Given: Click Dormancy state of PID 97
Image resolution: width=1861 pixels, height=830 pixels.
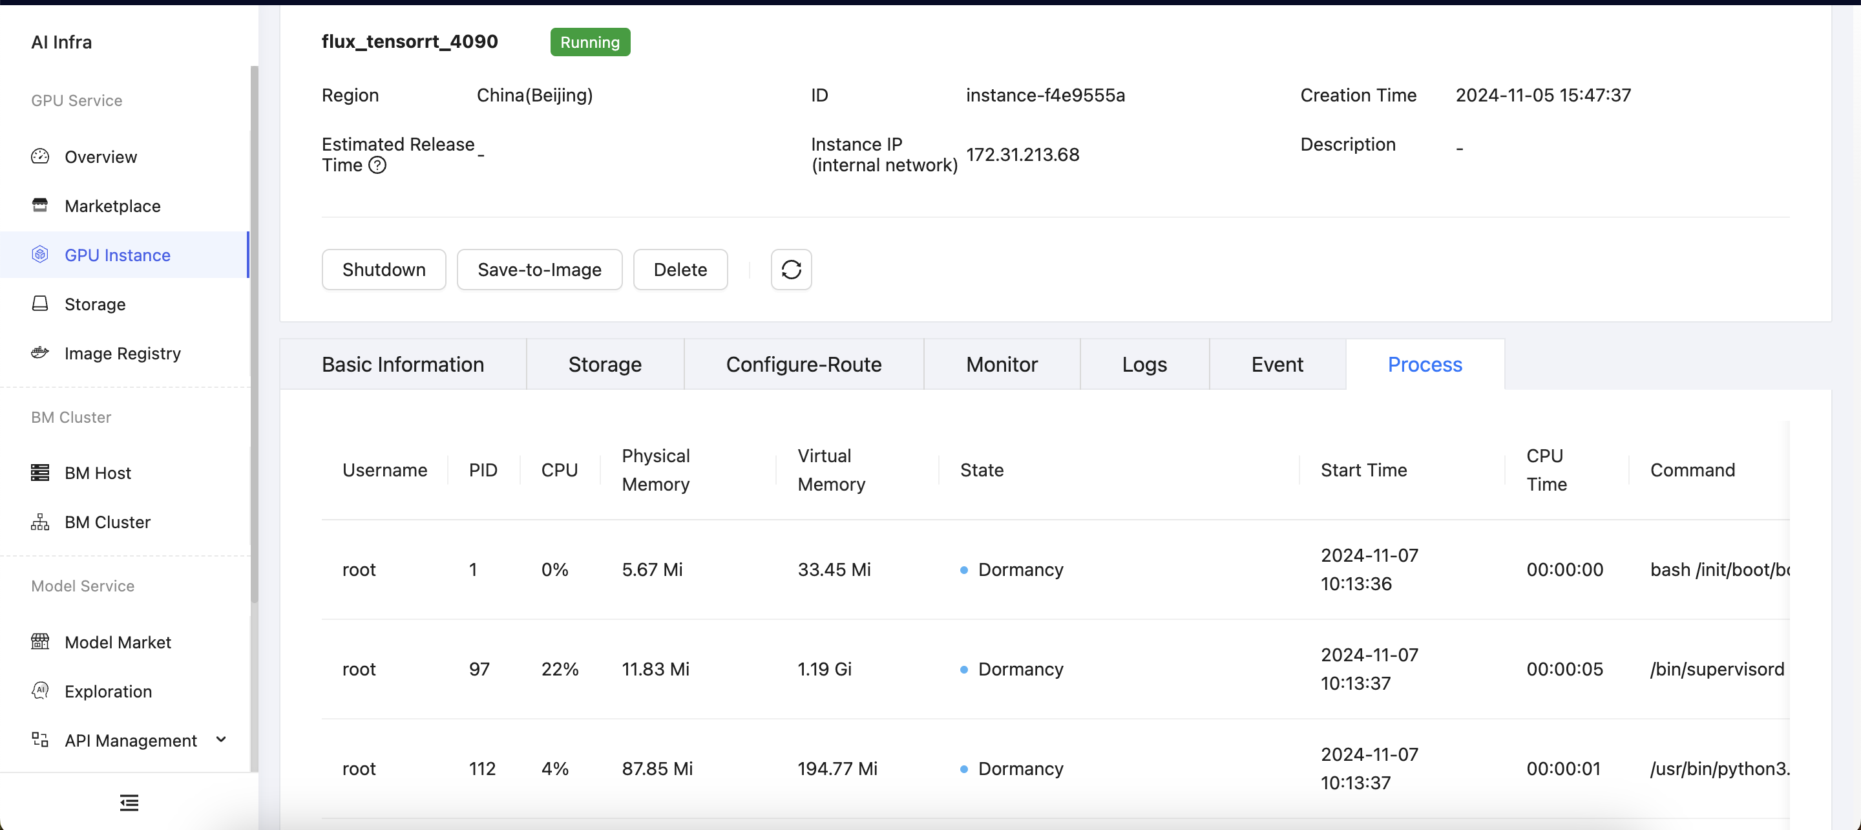Looking at the screenshot, I should click(1011, 670).
